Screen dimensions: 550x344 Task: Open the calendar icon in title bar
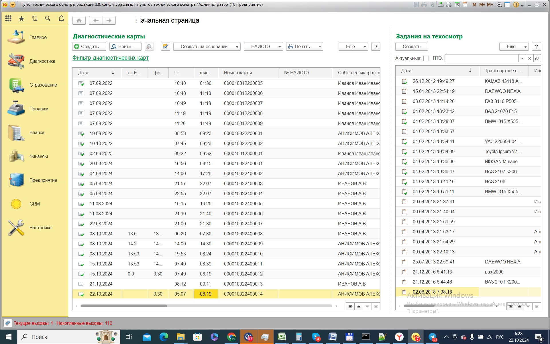click(x=465, y=5)
